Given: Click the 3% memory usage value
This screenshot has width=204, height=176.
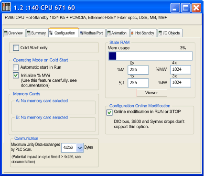Looking at the screenshot, I should click(183, 48).
